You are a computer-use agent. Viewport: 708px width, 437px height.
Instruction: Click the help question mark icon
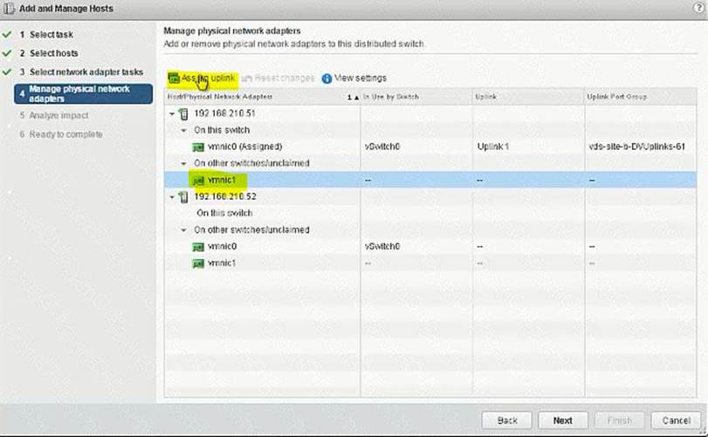pos(696,9)
